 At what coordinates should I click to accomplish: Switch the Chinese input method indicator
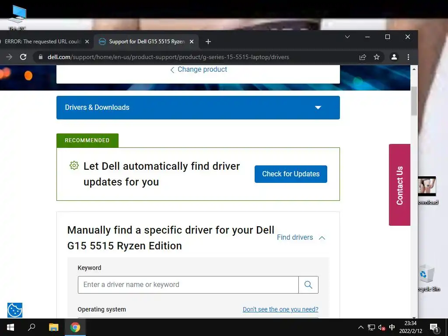pos(392,327)
